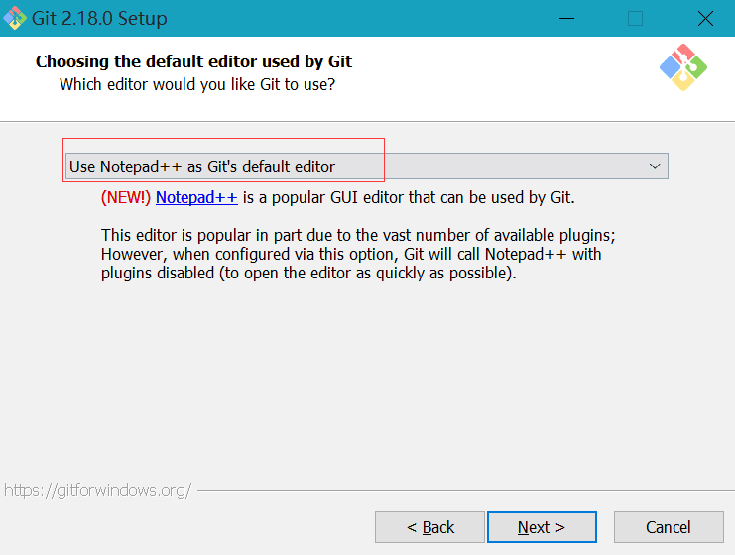Expand the default editor dropdown arrow
Image resolution: width=735 pixels, height=555 pixels.
(655, 166)
